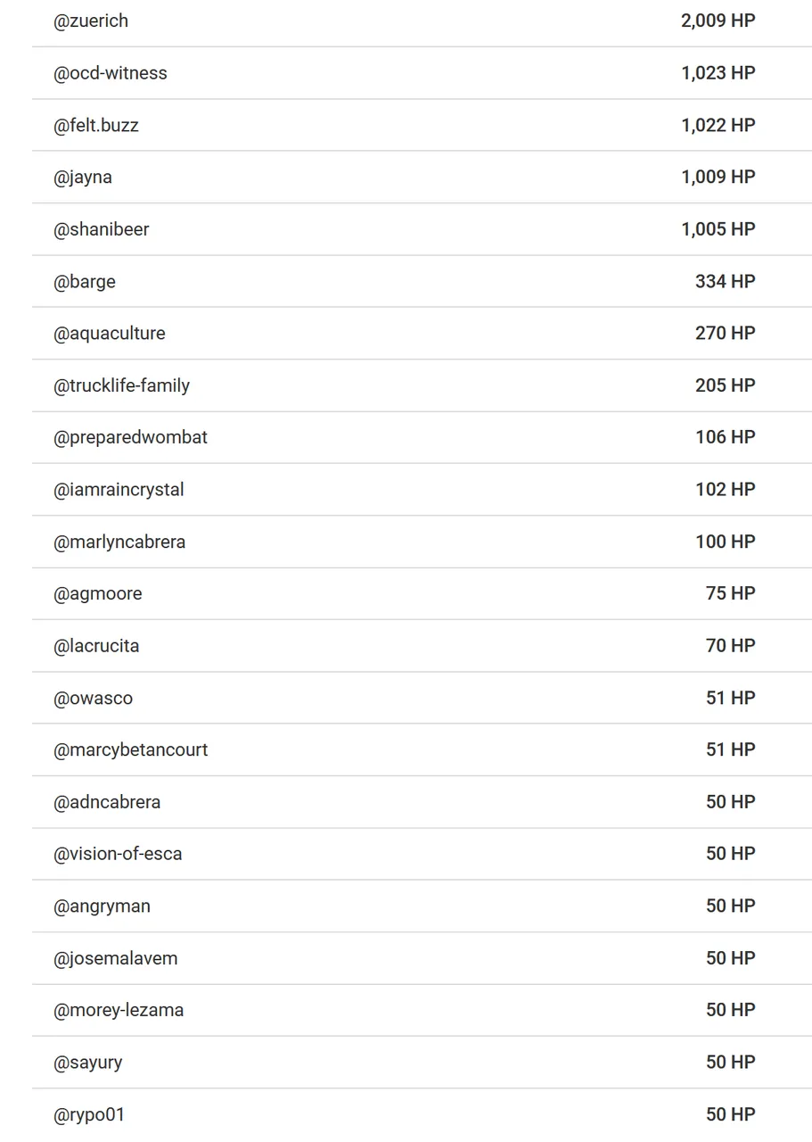Click the 2,009 HP value
Viewport: 812px width, 1142px height.
718,21
